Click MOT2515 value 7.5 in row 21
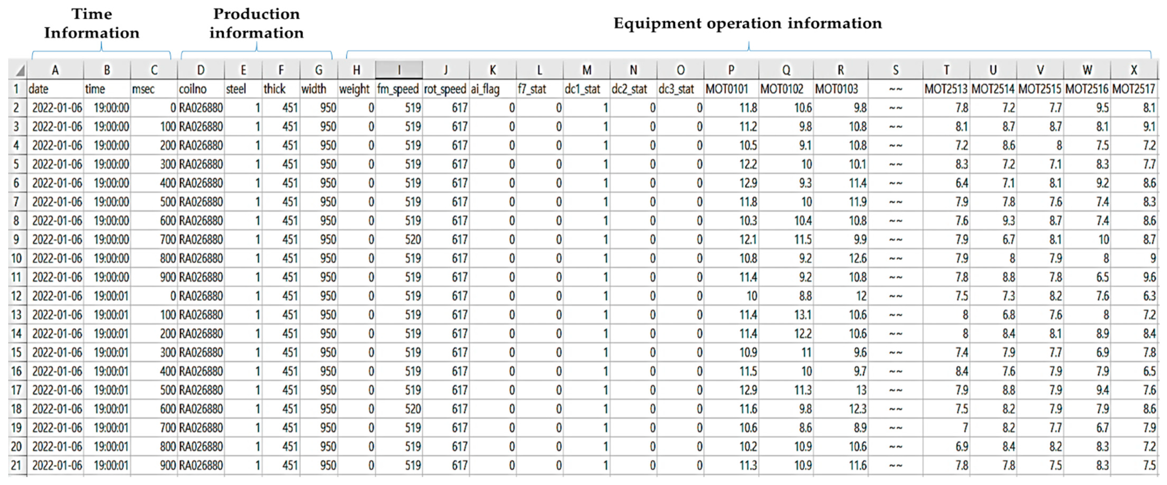Screen dimensions: 1167x485 click(1040, 465)
